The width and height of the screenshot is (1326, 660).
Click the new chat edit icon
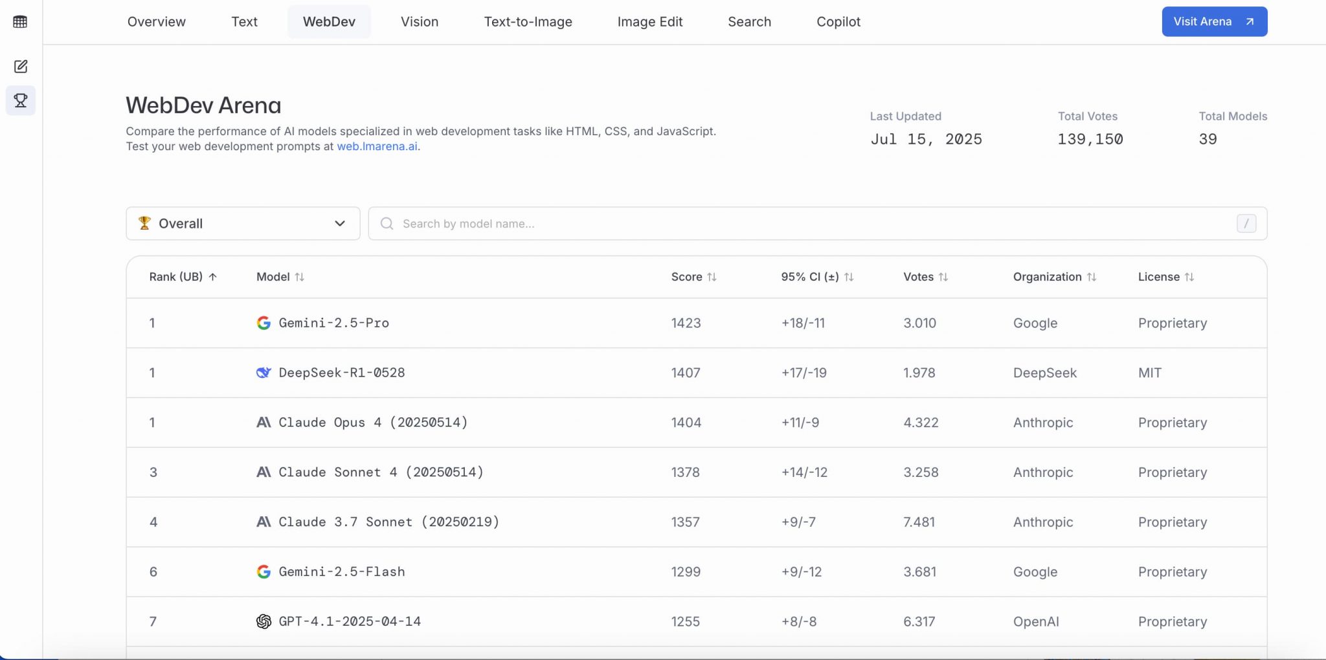21,67
